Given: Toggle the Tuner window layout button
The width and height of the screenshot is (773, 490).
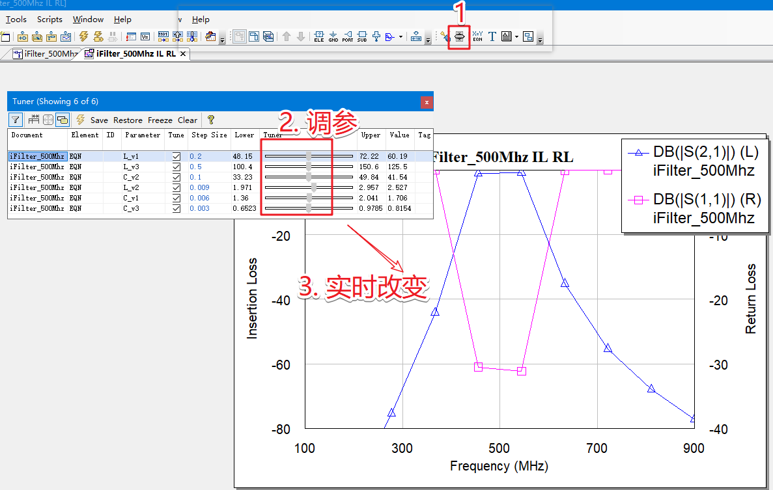Looking at the screenshot, I should click(x=62, y=120).
